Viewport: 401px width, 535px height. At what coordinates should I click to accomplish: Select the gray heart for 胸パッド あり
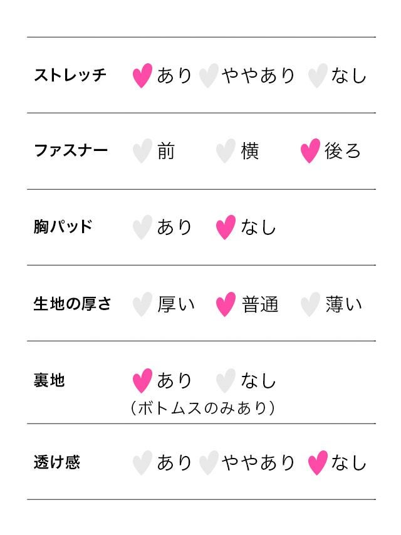tap(143, 227)
